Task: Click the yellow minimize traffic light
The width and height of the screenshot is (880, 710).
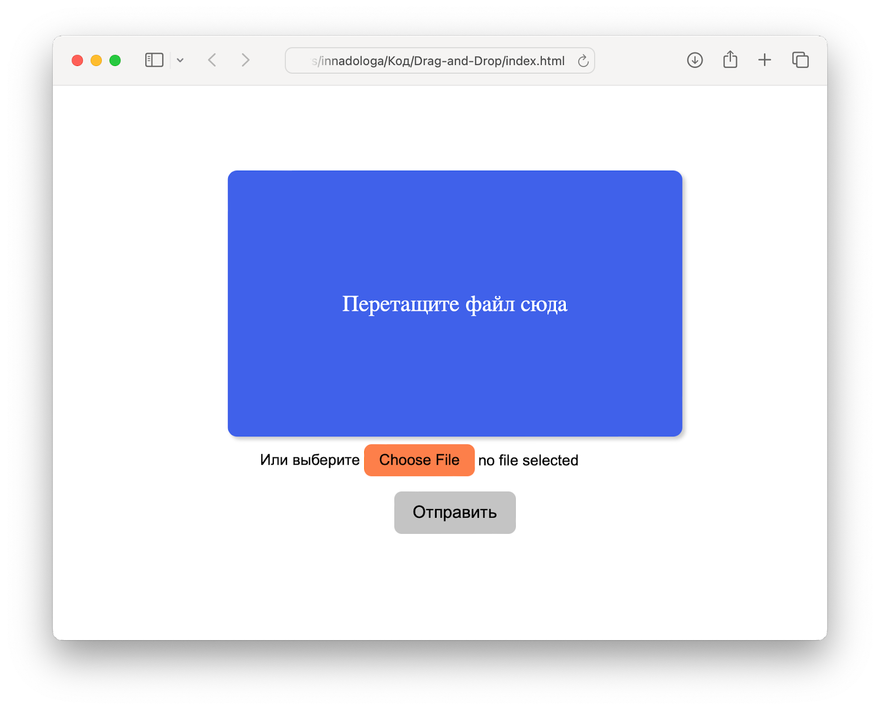Action: click(96, 61)
